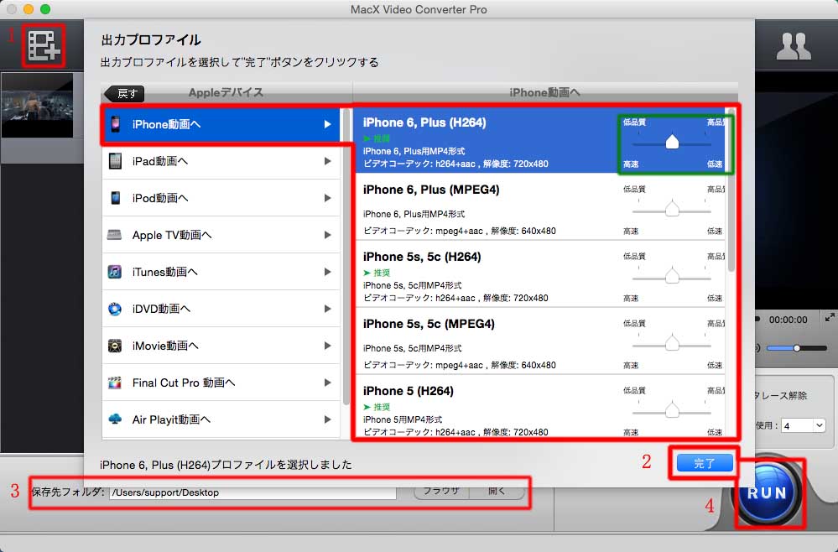Select the iPod動画へ device icon
Image resolution: width=838 pixels, height=552 pixels.
click(x=115, y=198)
